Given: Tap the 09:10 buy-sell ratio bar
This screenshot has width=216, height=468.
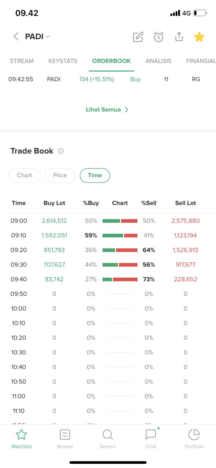Looking at the screenshot, I should point(120,236).
